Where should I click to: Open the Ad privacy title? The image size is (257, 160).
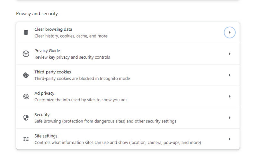pos(44,93)
